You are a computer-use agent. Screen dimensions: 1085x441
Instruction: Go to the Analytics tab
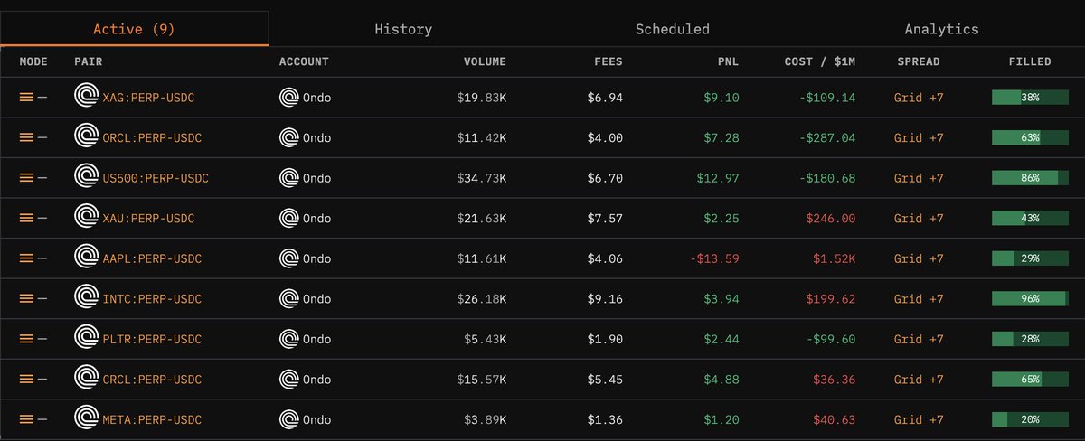point(941,29)
